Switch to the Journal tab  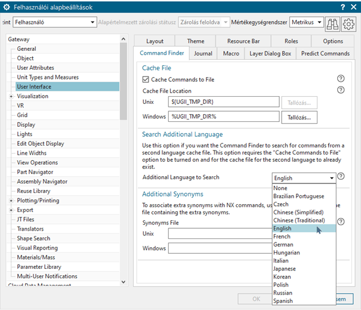pos(203,53)
